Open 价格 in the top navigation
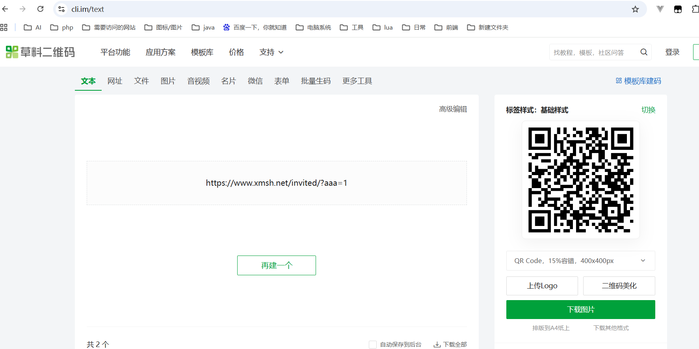699x349 pixels. pyautogui.click(x=236, y=52)
